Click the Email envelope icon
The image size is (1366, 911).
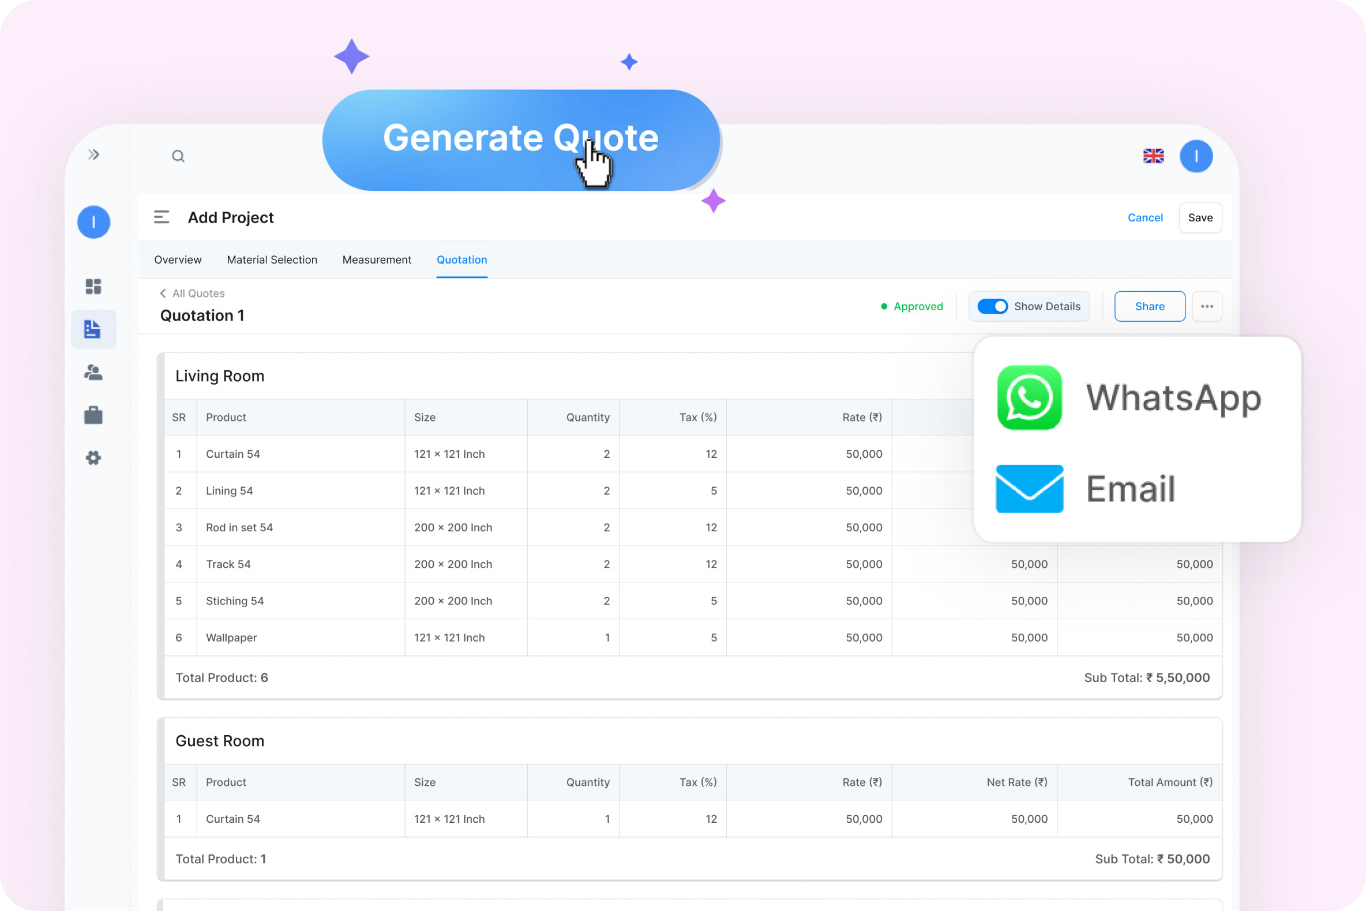[1029, 488]
